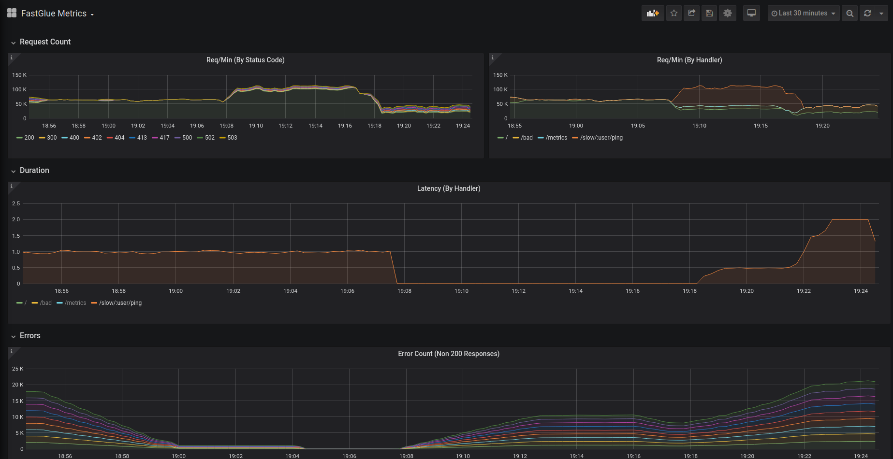
Task: Star this dashboard as favorite
Action: pos(674,13)
